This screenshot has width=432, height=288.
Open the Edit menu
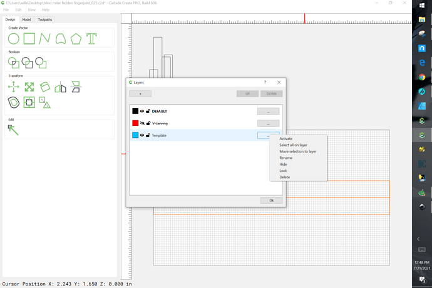click(x=18, y=9)
